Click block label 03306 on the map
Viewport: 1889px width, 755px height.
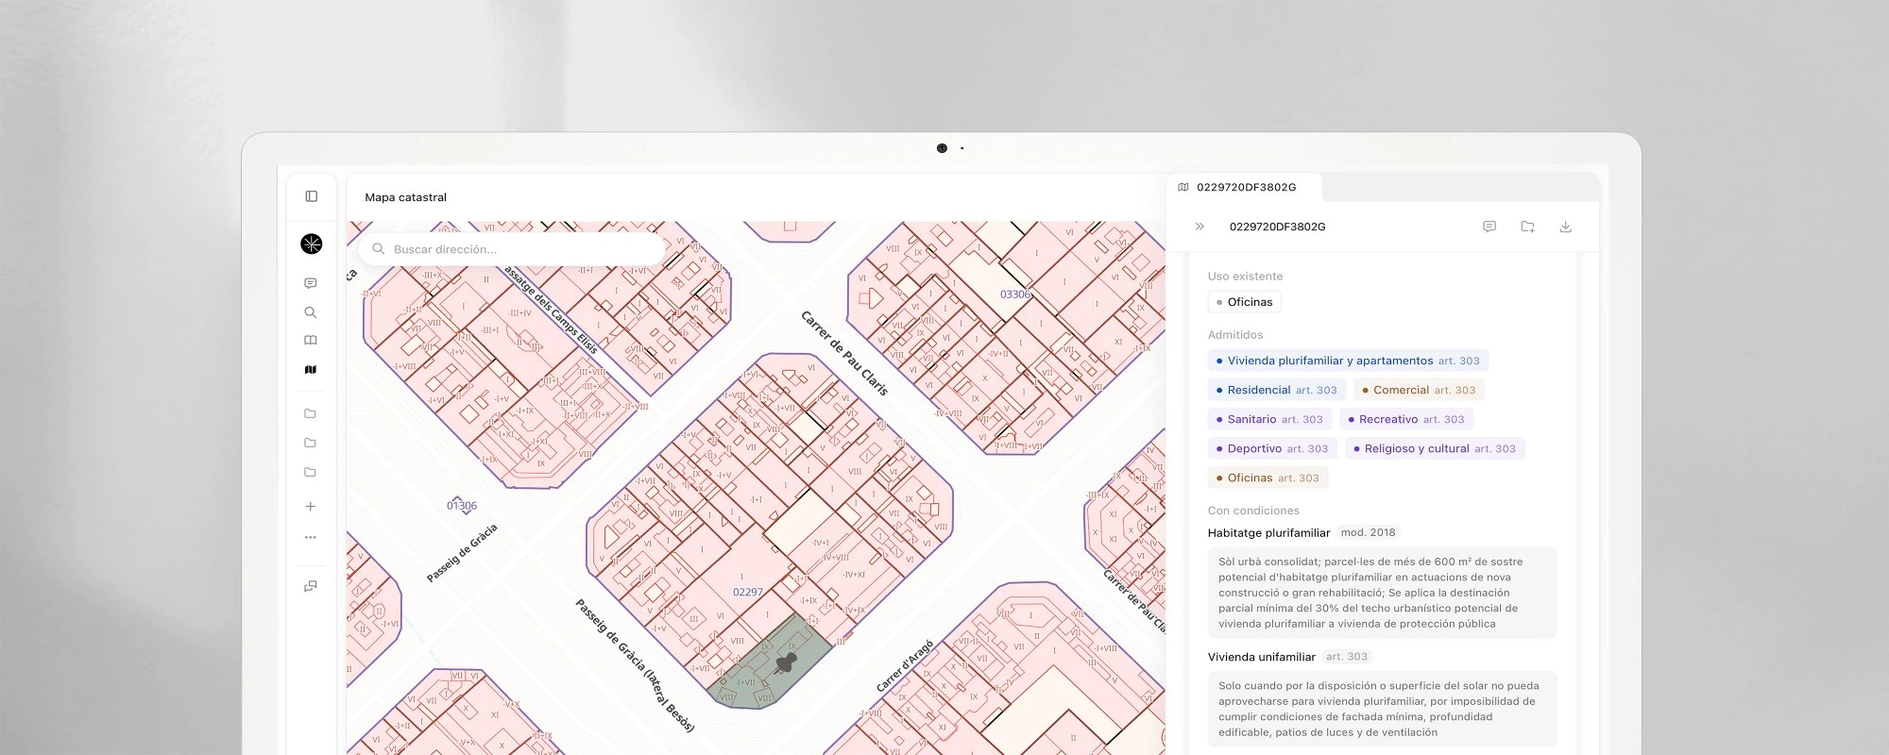pyautogui.click(x=1015, y=294)
